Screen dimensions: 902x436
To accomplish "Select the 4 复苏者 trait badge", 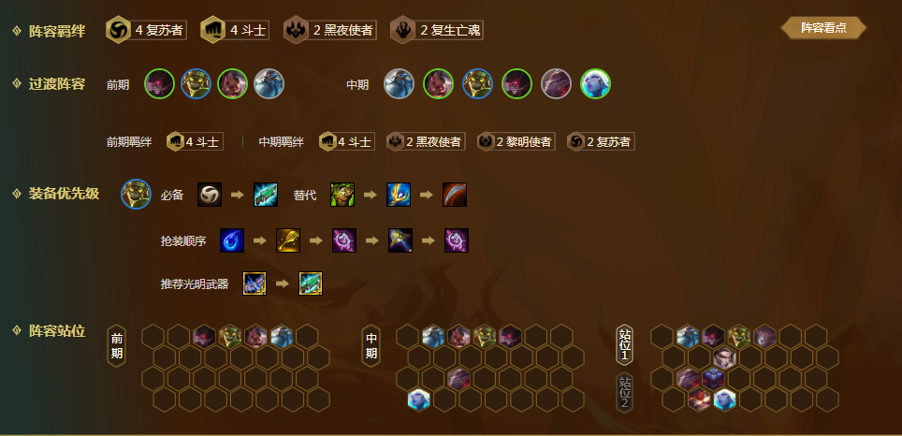I will (x=146, y=30).
